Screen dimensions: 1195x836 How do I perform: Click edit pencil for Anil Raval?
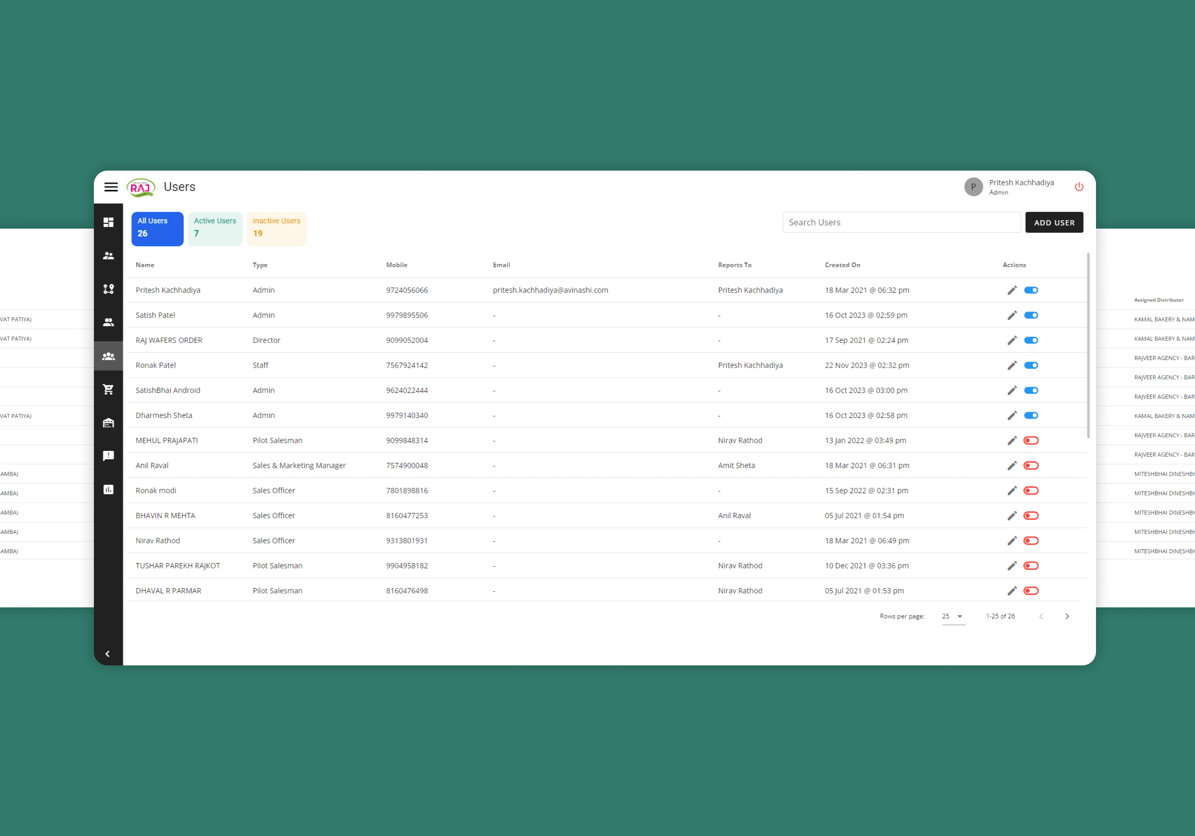1011,466
